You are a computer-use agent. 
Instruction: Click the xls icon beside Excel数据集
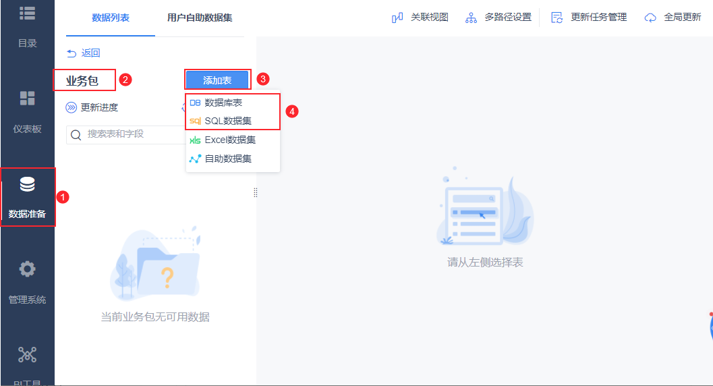195,140
